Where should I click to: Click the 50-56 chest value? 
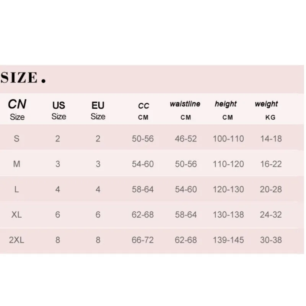(143, 139)
